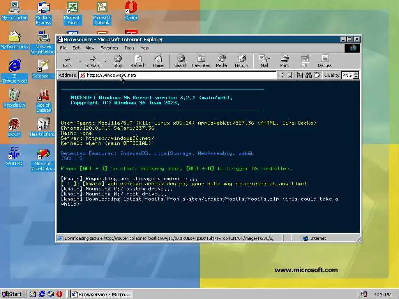Open the Forward button history dropdown arrow

(x=105, y=61)
